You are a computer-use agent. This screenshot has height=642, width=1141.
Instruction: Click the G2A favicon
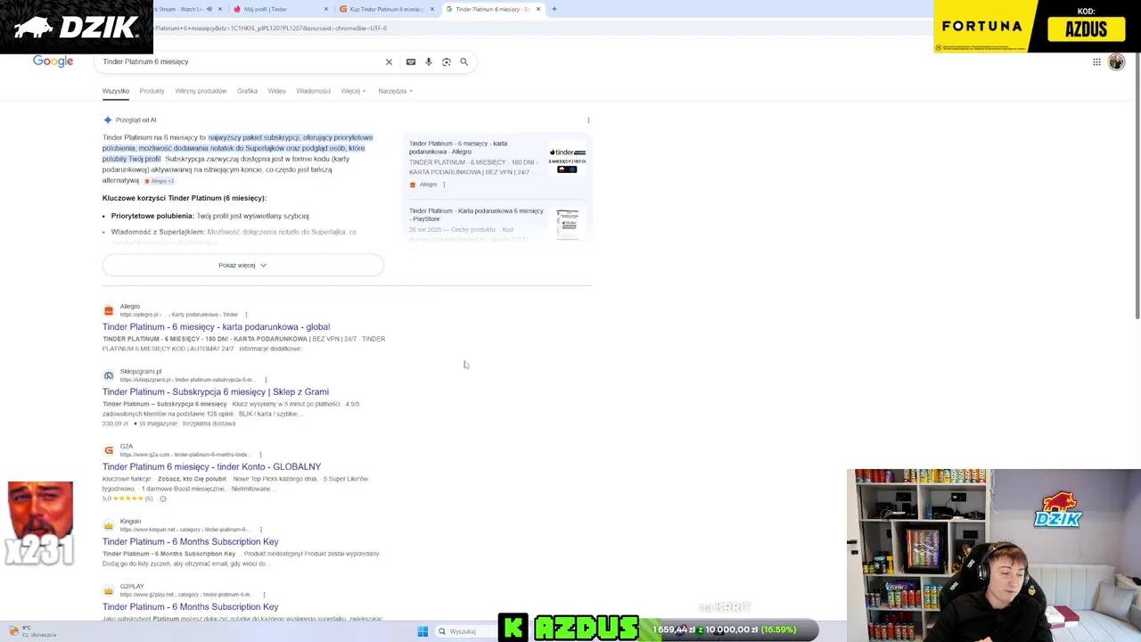(x=109, y=450)
